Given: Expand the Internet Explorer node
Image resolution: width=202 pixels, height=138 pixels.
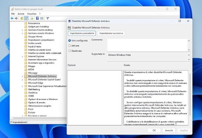Looking at the screenshot, I should [22, 57].
